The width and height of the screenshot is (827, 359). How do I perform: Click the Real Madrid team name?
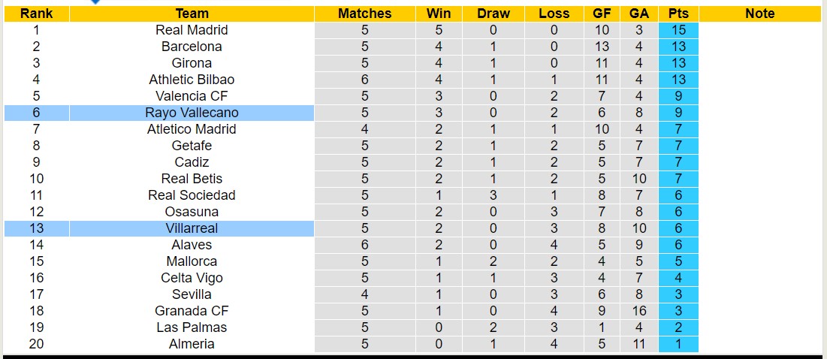(192, 30)
